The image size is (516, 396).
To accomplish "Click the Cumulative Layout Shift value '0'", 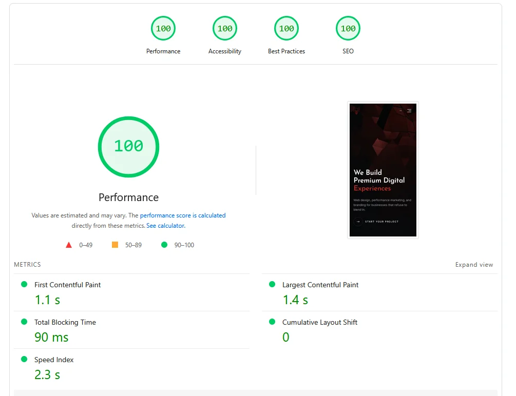I will click(x=285, y=338).
